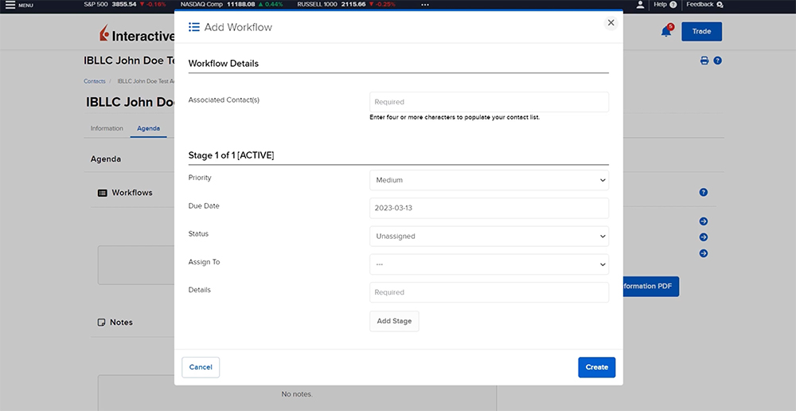Expand the Assign To dropdown
796x411 pixels.
coord(489,264)
